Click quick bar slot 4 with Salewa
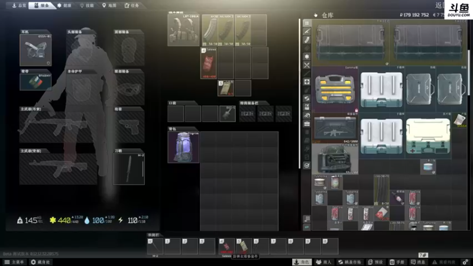The image size is (473, 266). (226, 246)
